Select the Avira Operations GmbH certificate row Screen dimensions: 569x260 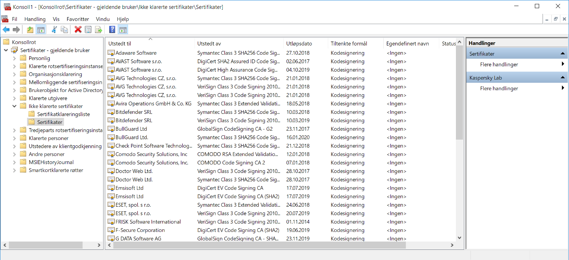[153, 104]
